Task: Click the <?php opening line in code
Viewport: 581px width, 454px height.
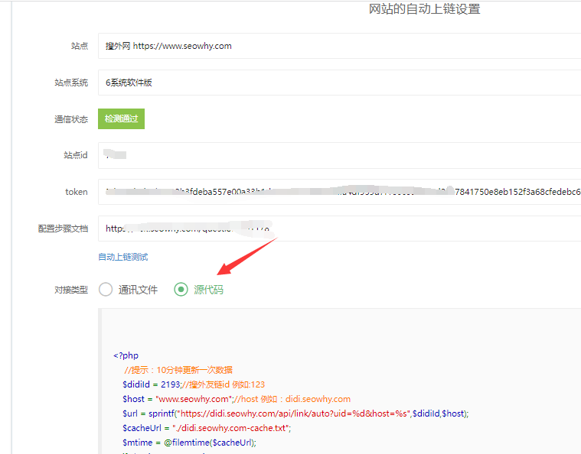Action: tap(126, 355)
